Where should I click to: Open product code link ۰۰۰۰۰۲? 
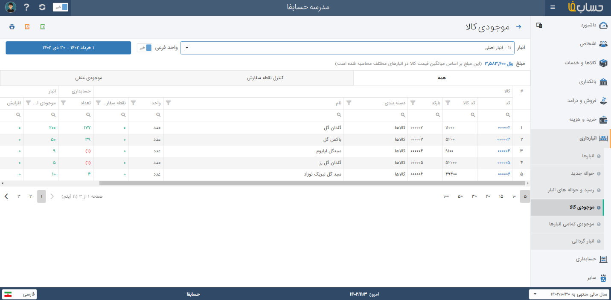pos(504,127)
